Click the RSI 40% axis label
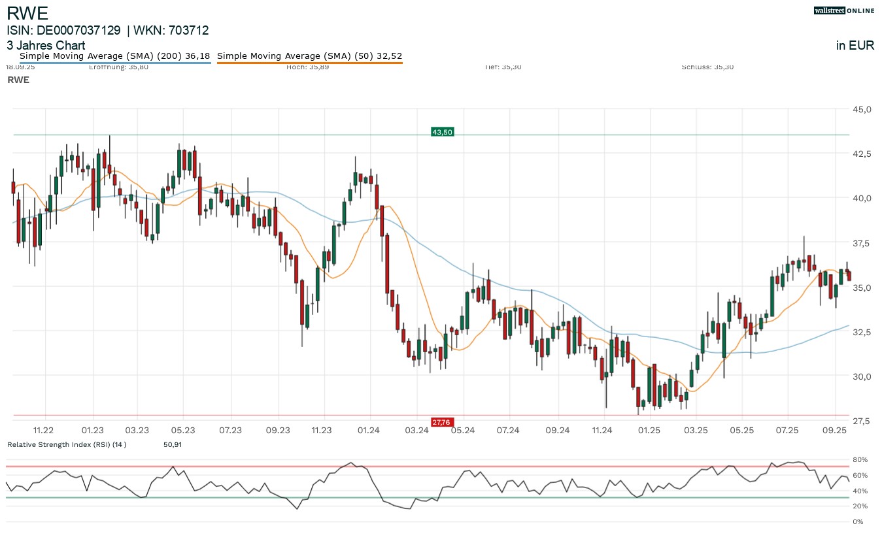 click(861, 491)
